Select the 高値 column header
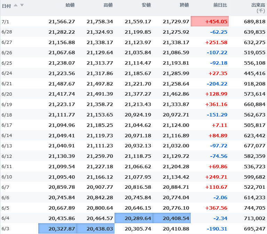This screenshot has height=234, width=267. (108, 5)
